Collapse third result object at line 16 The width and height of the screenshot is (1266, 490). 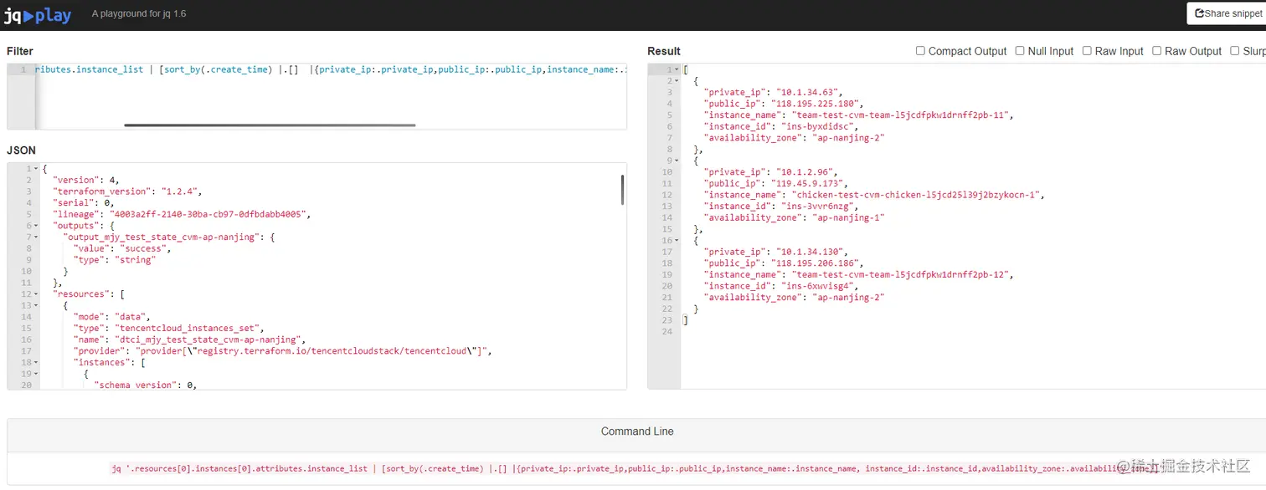coord(676,241)
